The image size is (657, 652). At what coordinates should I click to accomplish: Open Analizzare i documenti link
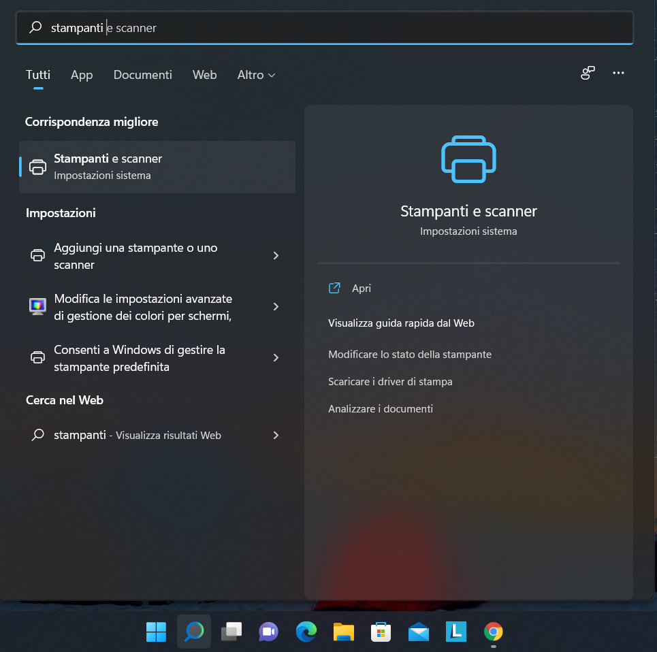[381, 409]
